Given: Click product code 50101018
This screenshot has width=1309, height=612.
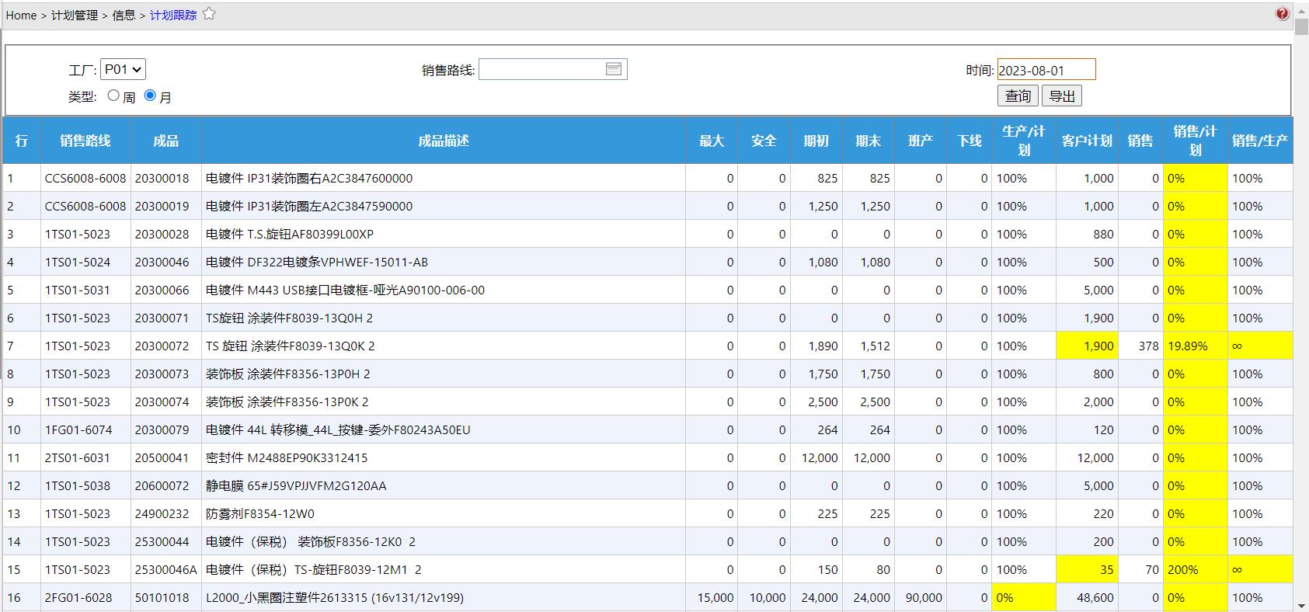Looking at the screenshot, I should point(162,597).
